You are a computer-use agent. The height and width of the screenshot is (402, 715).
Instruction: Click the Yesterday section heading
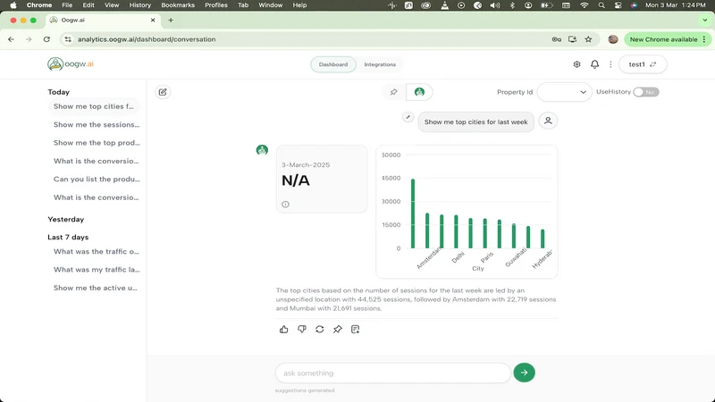[x=65, y=219]
